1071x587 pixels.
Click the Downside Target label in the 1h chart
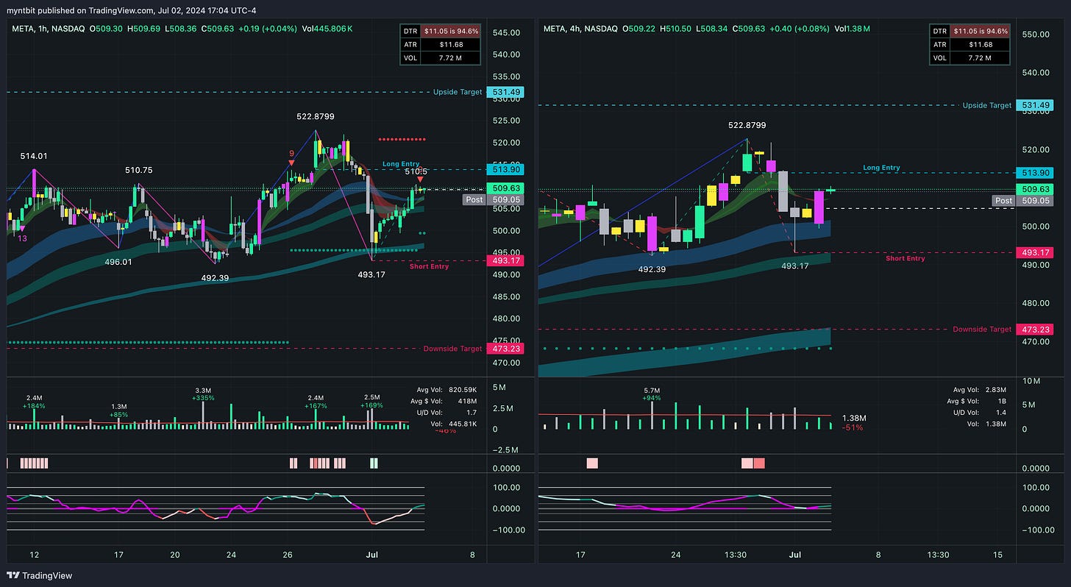coord(452,349)
